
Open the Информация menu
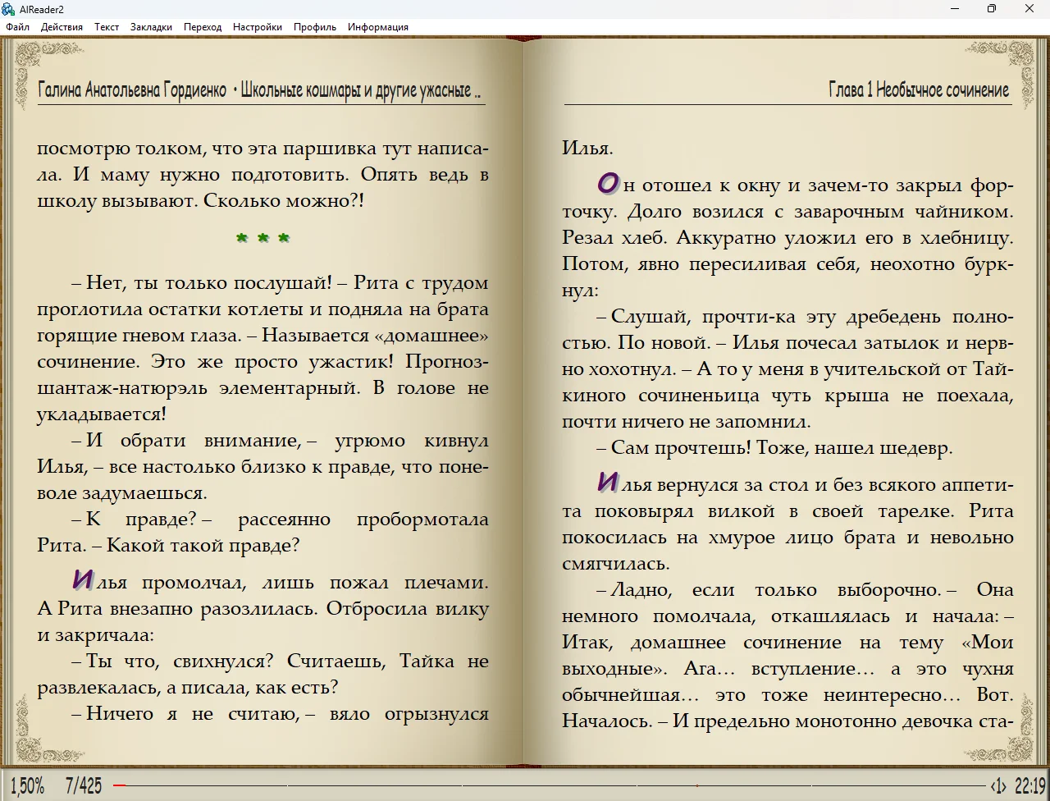[378, 27]
